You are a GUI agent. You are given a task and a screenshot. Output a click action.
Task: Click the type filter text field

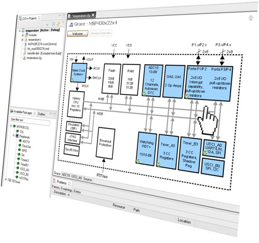[x=30, y=121]
